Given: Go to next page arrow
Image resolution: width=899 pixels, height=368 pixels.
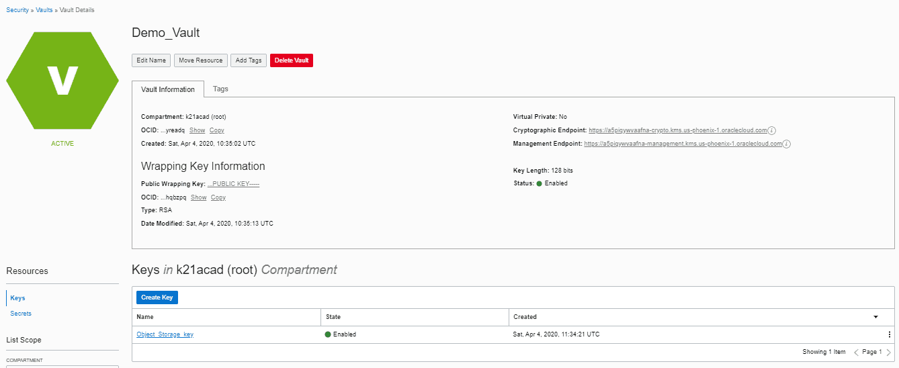Looking at the screenshot, I should point(888,353).
